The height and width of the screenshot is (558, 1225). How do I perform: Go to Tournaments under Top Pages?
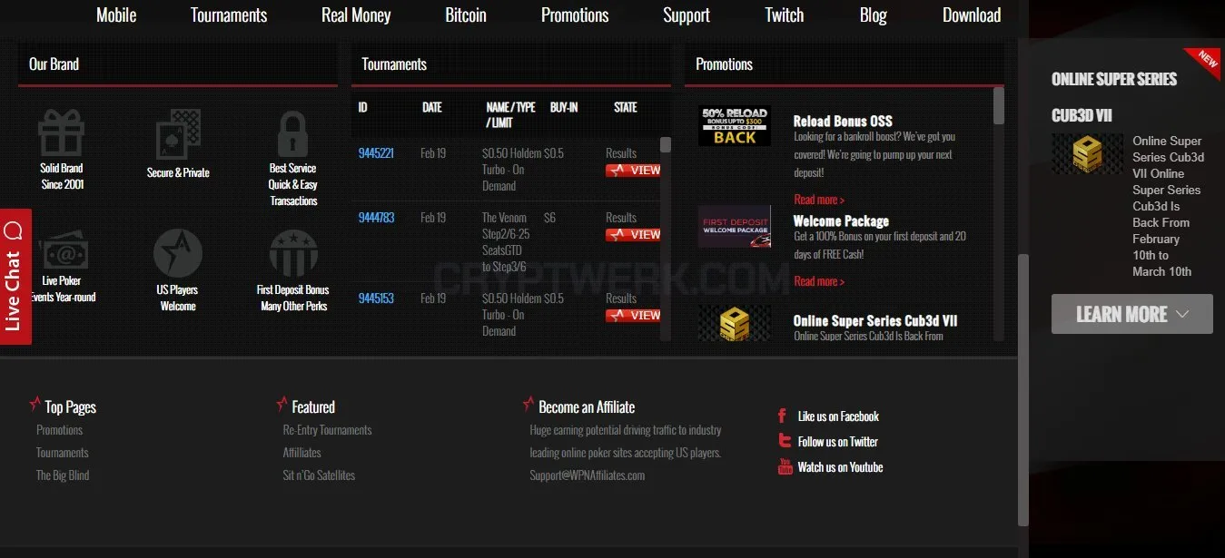tap(63, 453)
